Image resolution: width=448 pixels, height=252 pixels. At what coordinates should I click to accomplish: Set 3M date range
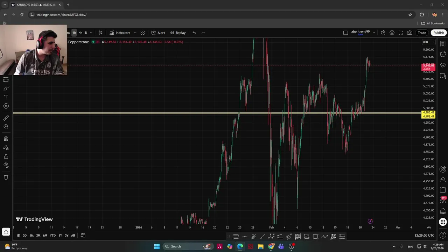click(38, 236)
